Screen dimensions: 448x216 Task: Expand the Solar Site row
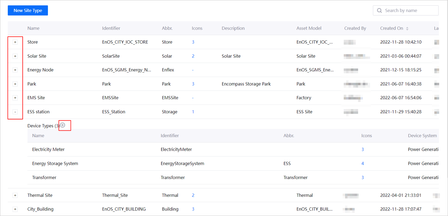(x=15, y=56)
